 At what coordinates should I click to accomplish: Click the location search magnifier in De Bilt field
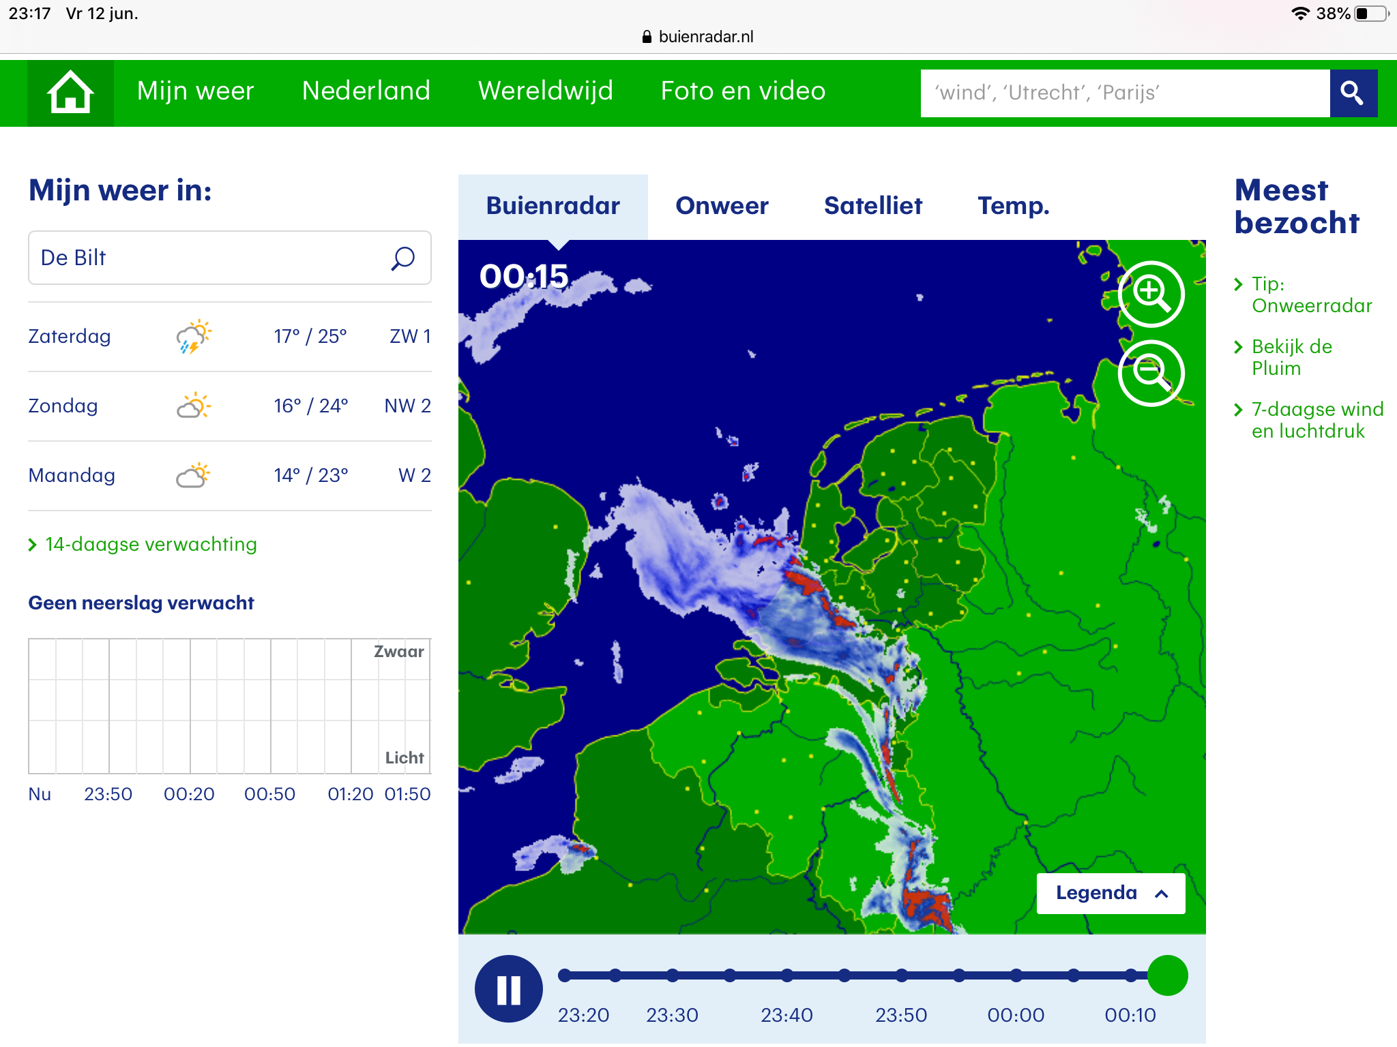[402, 258]
